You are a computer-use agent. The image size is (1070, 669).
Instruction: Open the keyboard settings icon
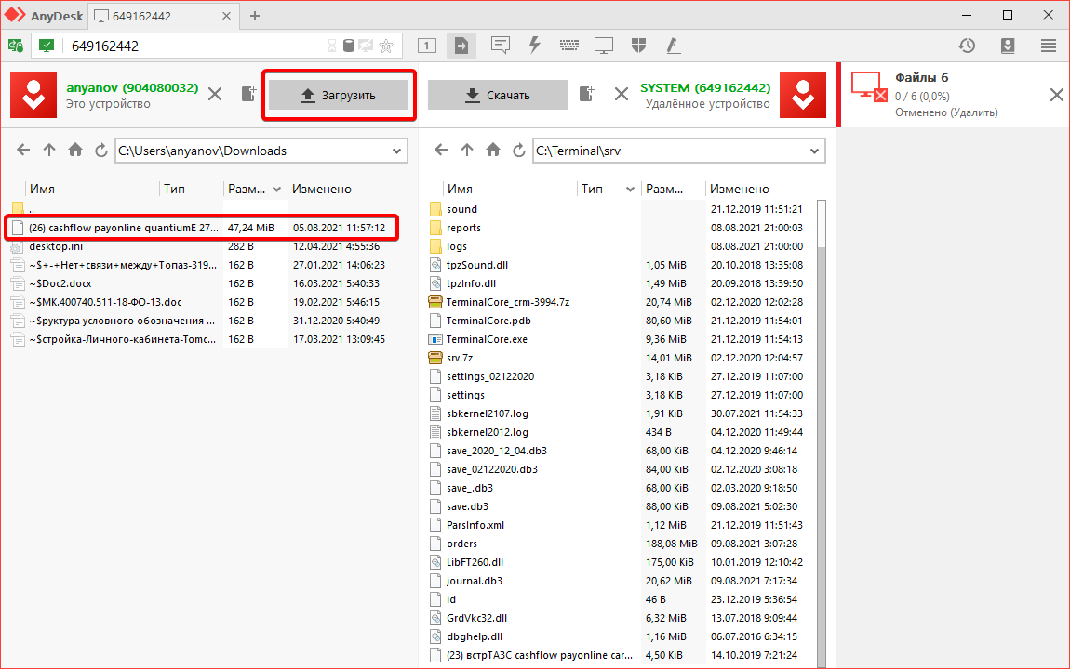point(569,46)
